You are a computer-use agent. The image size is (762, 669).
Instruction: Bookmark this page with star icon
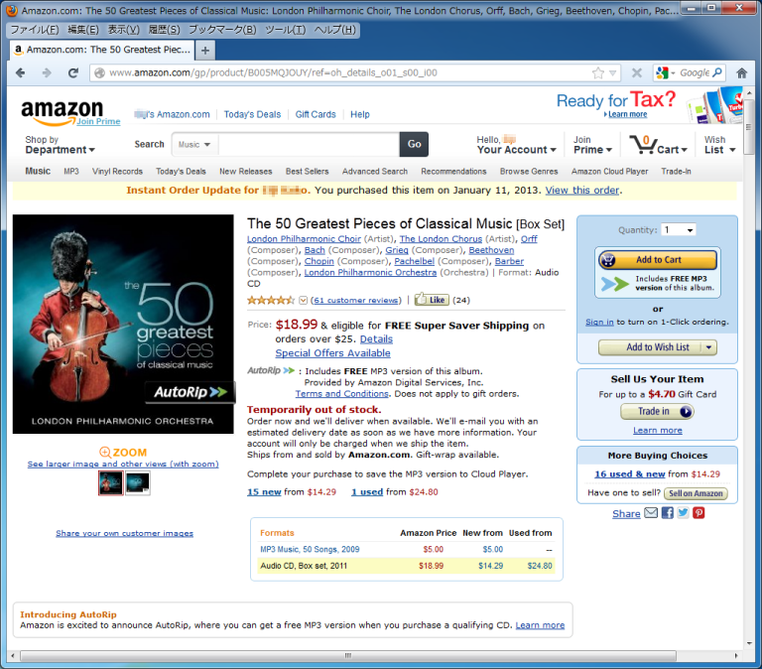point(598,72)
